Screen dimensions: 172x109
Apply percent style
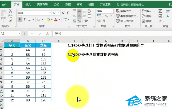coord(107,16)
